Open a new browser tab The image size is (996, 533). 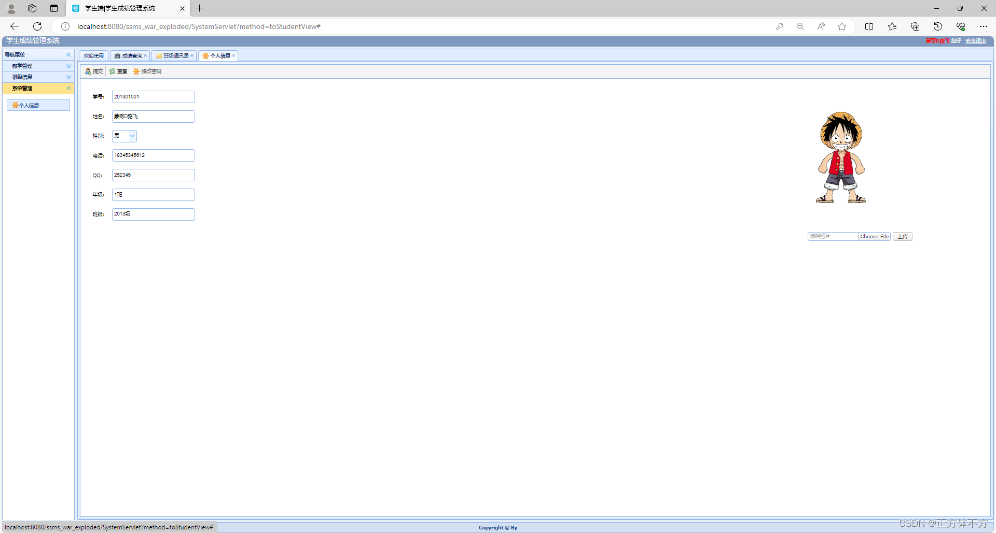point(200,8)
